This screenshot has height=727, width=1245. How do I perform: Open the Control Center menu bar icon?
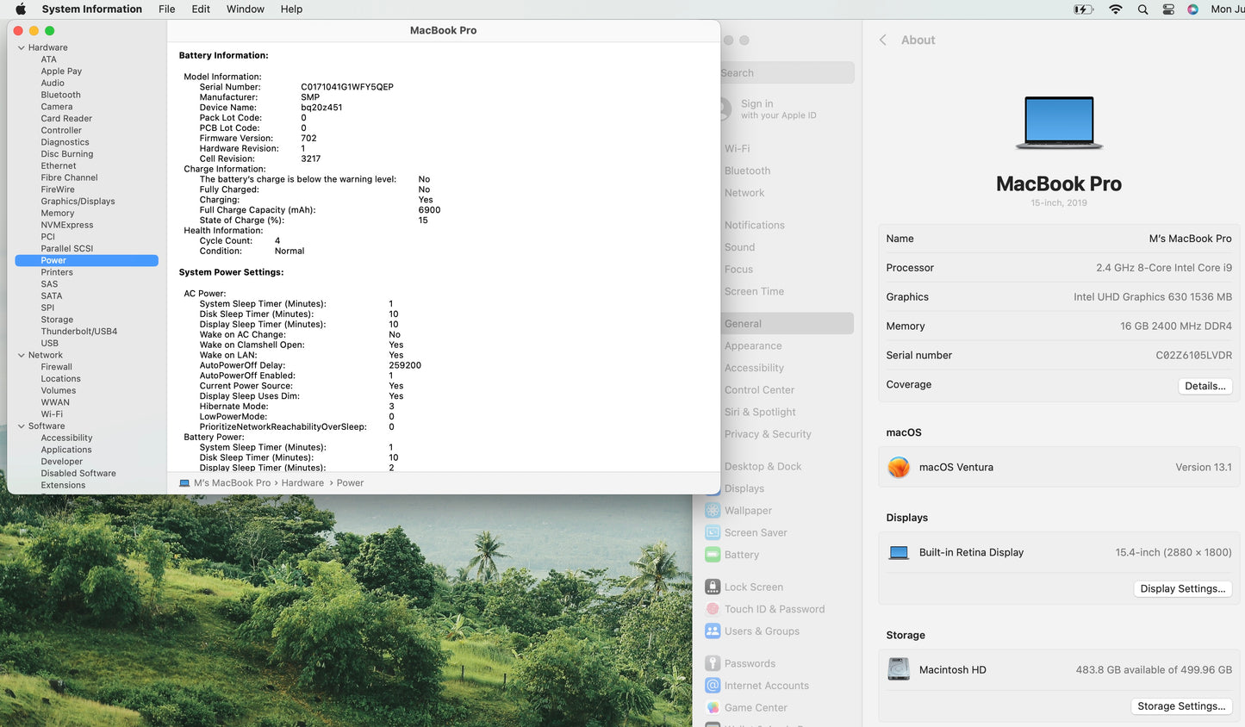tap(1168, 9)
